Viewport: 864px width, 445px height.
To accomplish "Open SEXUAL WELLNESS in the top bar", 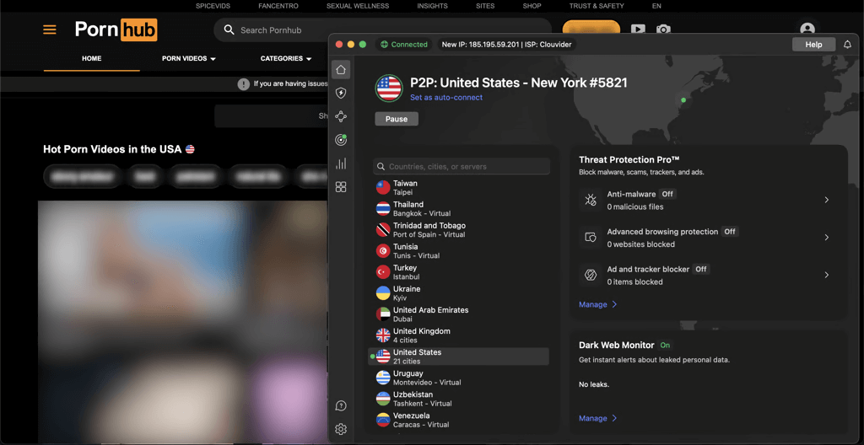I will tap(358, 6).
